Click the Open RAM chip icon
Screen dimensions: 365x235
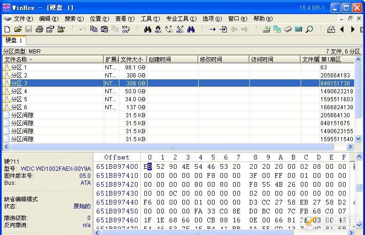(288, 29)
